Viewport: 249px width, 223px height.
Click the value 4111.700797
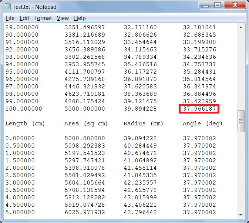(x=85, y=72)
